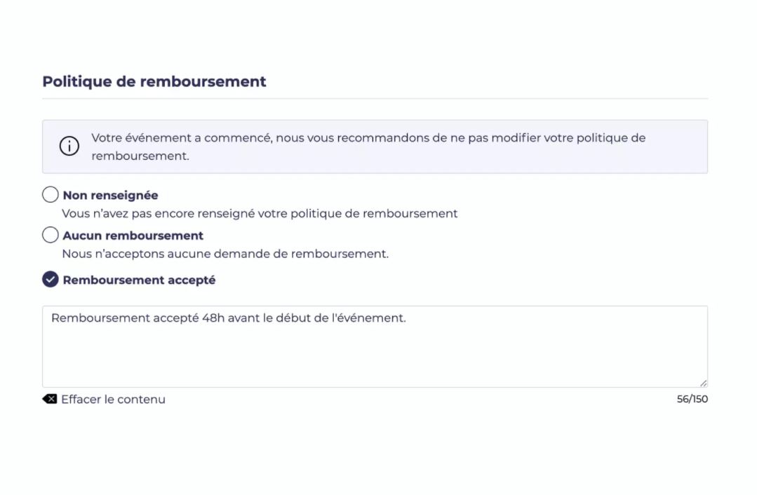Click description 'Nous n'acceptons aucune demande'

point(225,254)
